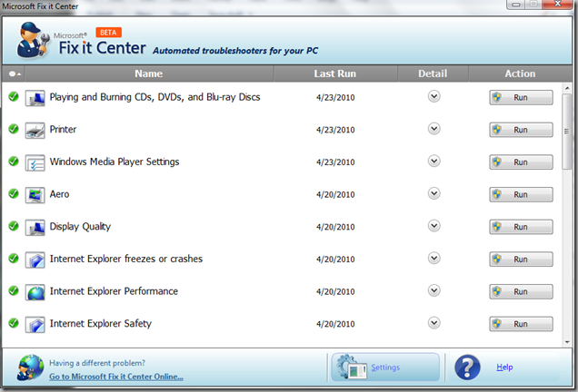Select the Aero row name text

(x=59, y=194)
